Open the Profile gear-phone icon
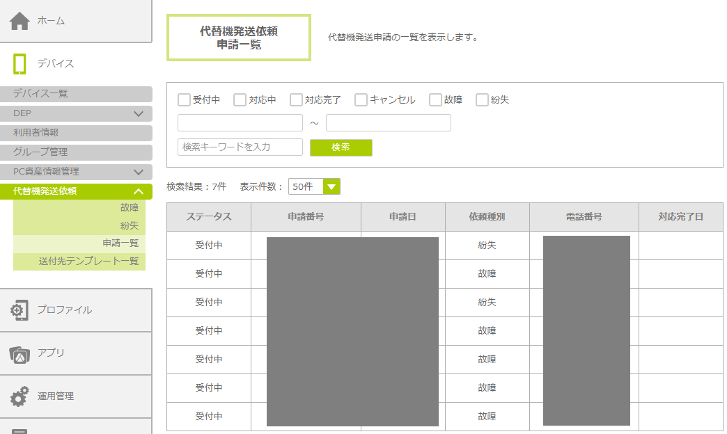Viewport: 727px width, 434px height. 19,310
